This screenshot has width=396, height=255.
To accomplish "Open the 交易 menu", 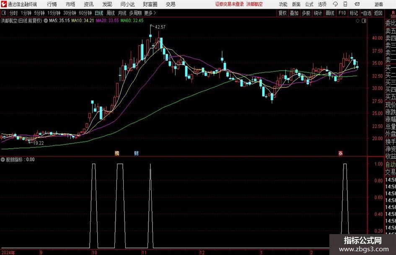I will [x=171, y=4].
